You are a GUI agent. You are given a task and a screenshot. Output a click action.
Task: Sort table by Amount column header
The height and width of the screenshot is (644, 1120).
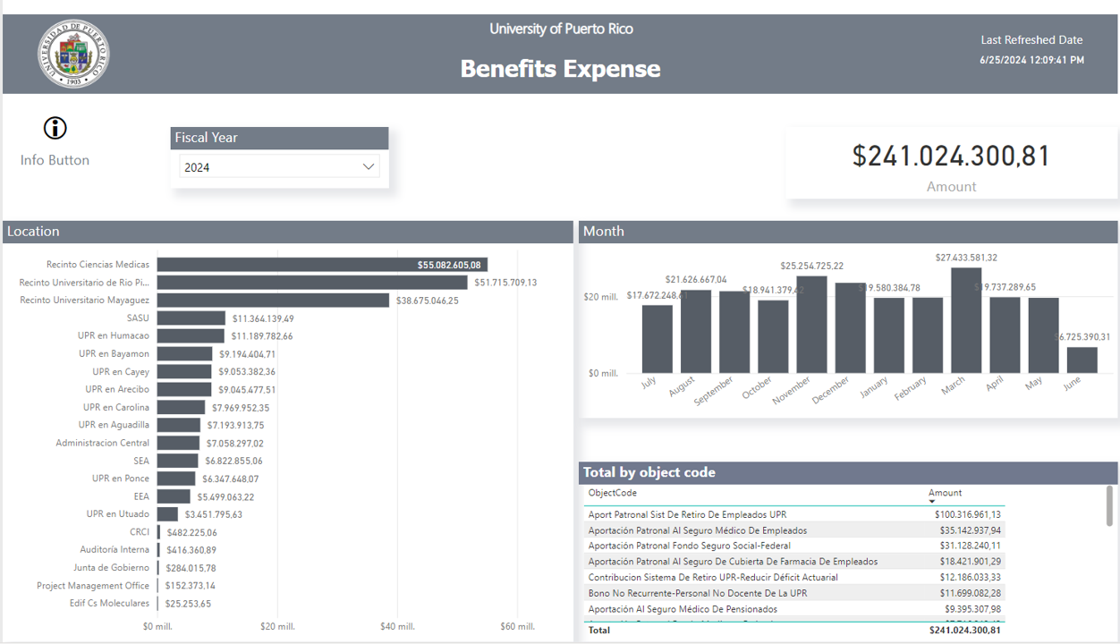945,493
